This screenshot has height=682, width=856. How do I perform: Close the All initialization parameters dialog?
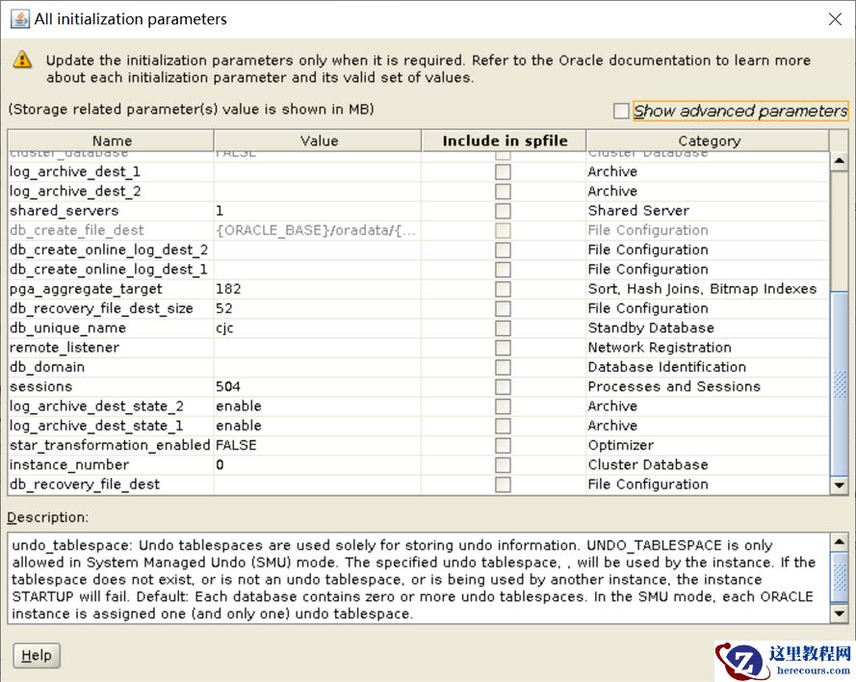(x=835, y=19)
